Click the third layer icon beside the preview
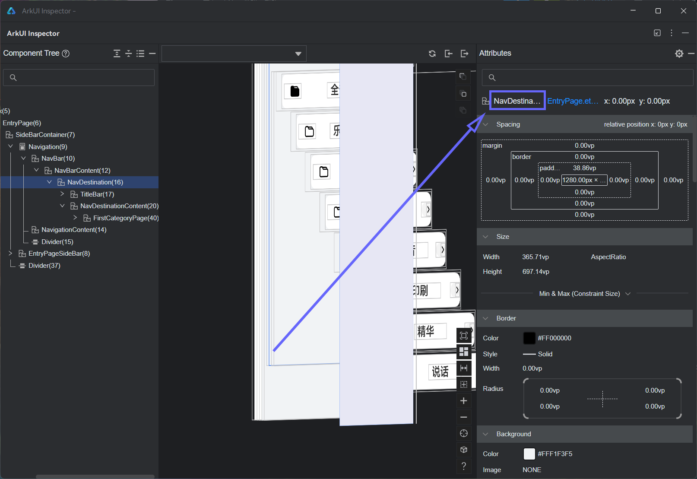 click(x=463, y=110)
